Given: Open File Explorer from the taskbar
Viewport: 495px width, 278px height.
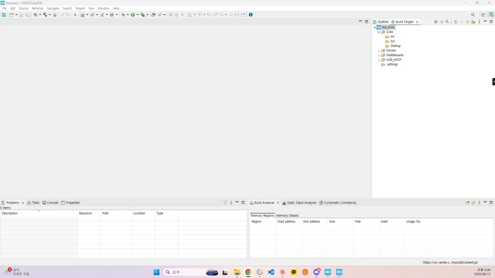Looking at the screenshot, I should pos(237,272).
